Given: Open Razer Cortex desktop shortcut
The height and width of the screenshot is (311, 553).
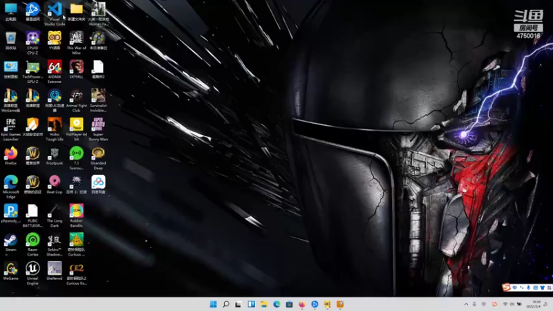Looking at the screenshot, I should pos(32,245).
